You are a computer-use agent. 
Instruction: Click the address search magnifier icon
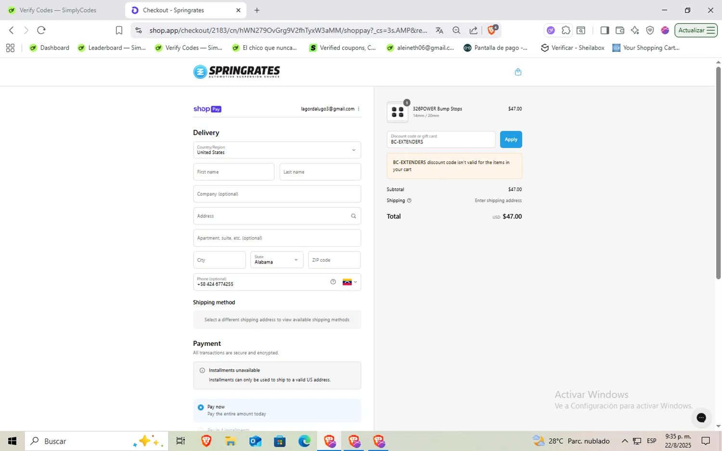(353, 216)
